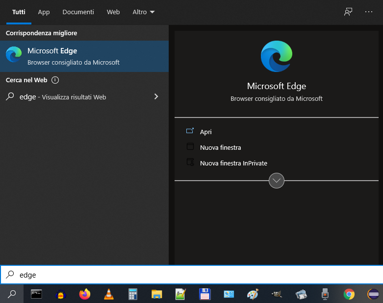Click the Corrispondenza migliore heading
This screenshot has height=303, width=383.
pos(41,33)
